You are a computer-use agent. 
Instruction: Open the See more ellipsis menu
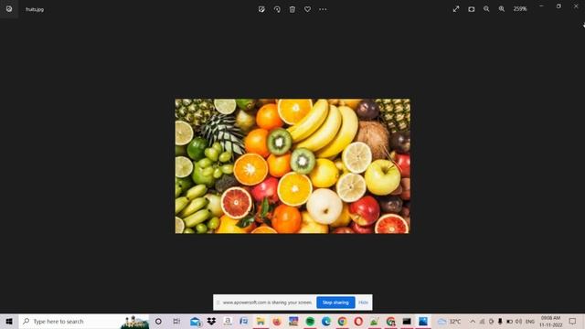(323, 9)
